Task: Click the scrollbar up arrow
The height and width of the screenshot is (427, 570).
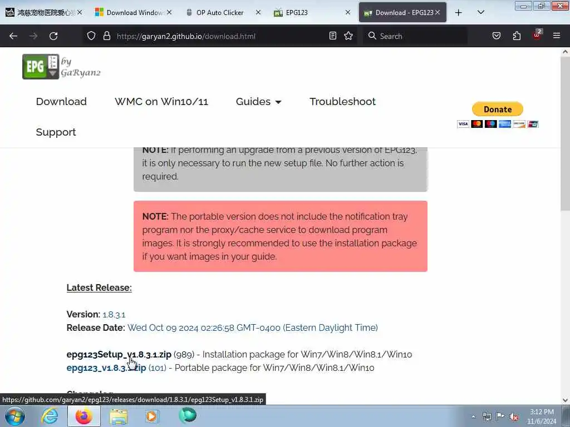Action: [565, 52]
